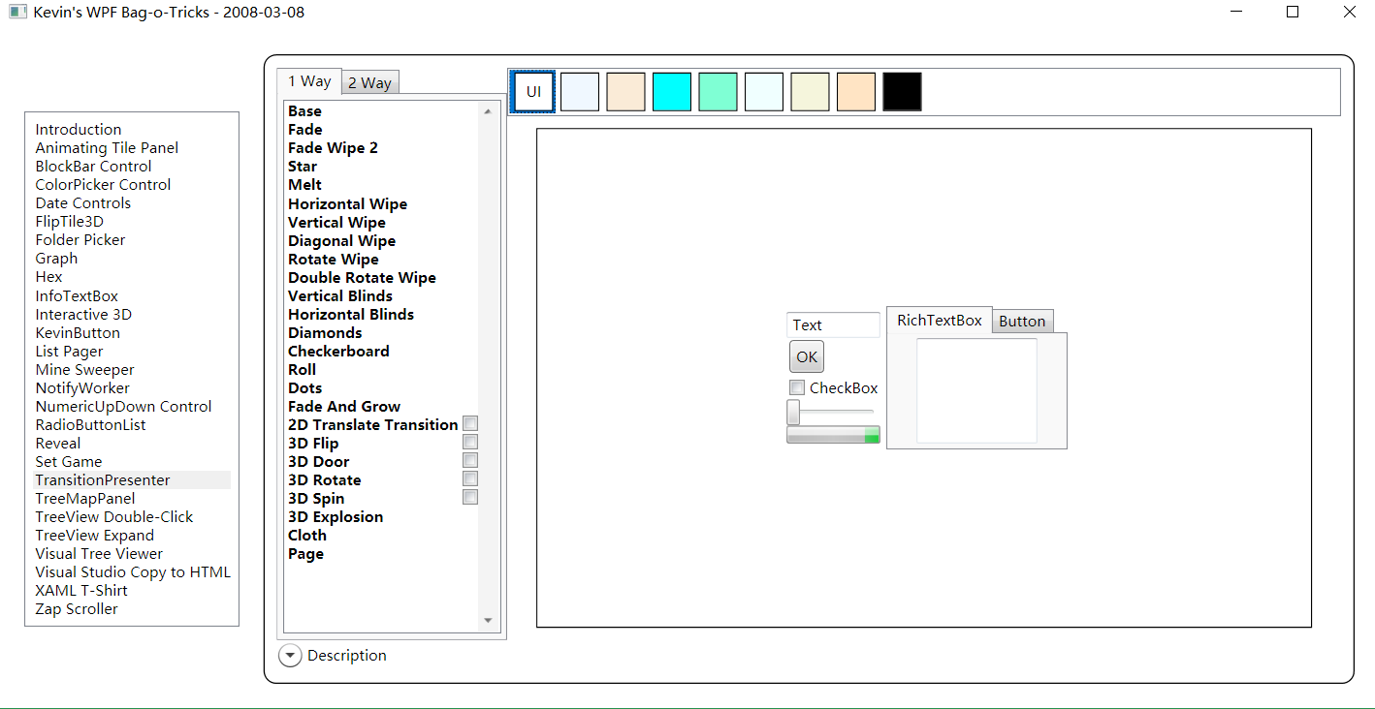Pick the cyan color swatch
The width and height of the screenshot is (1375, 709).
pyautogui.click(x=671, y=92)
